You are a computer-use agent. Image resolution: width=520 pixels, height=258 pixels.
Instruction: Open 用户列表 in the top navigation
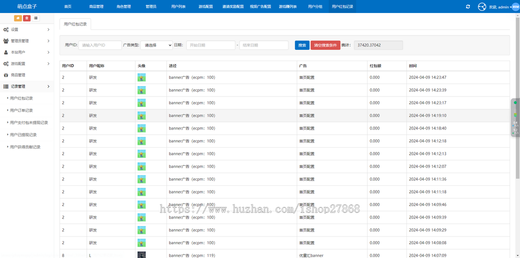(x=178, y=6)
